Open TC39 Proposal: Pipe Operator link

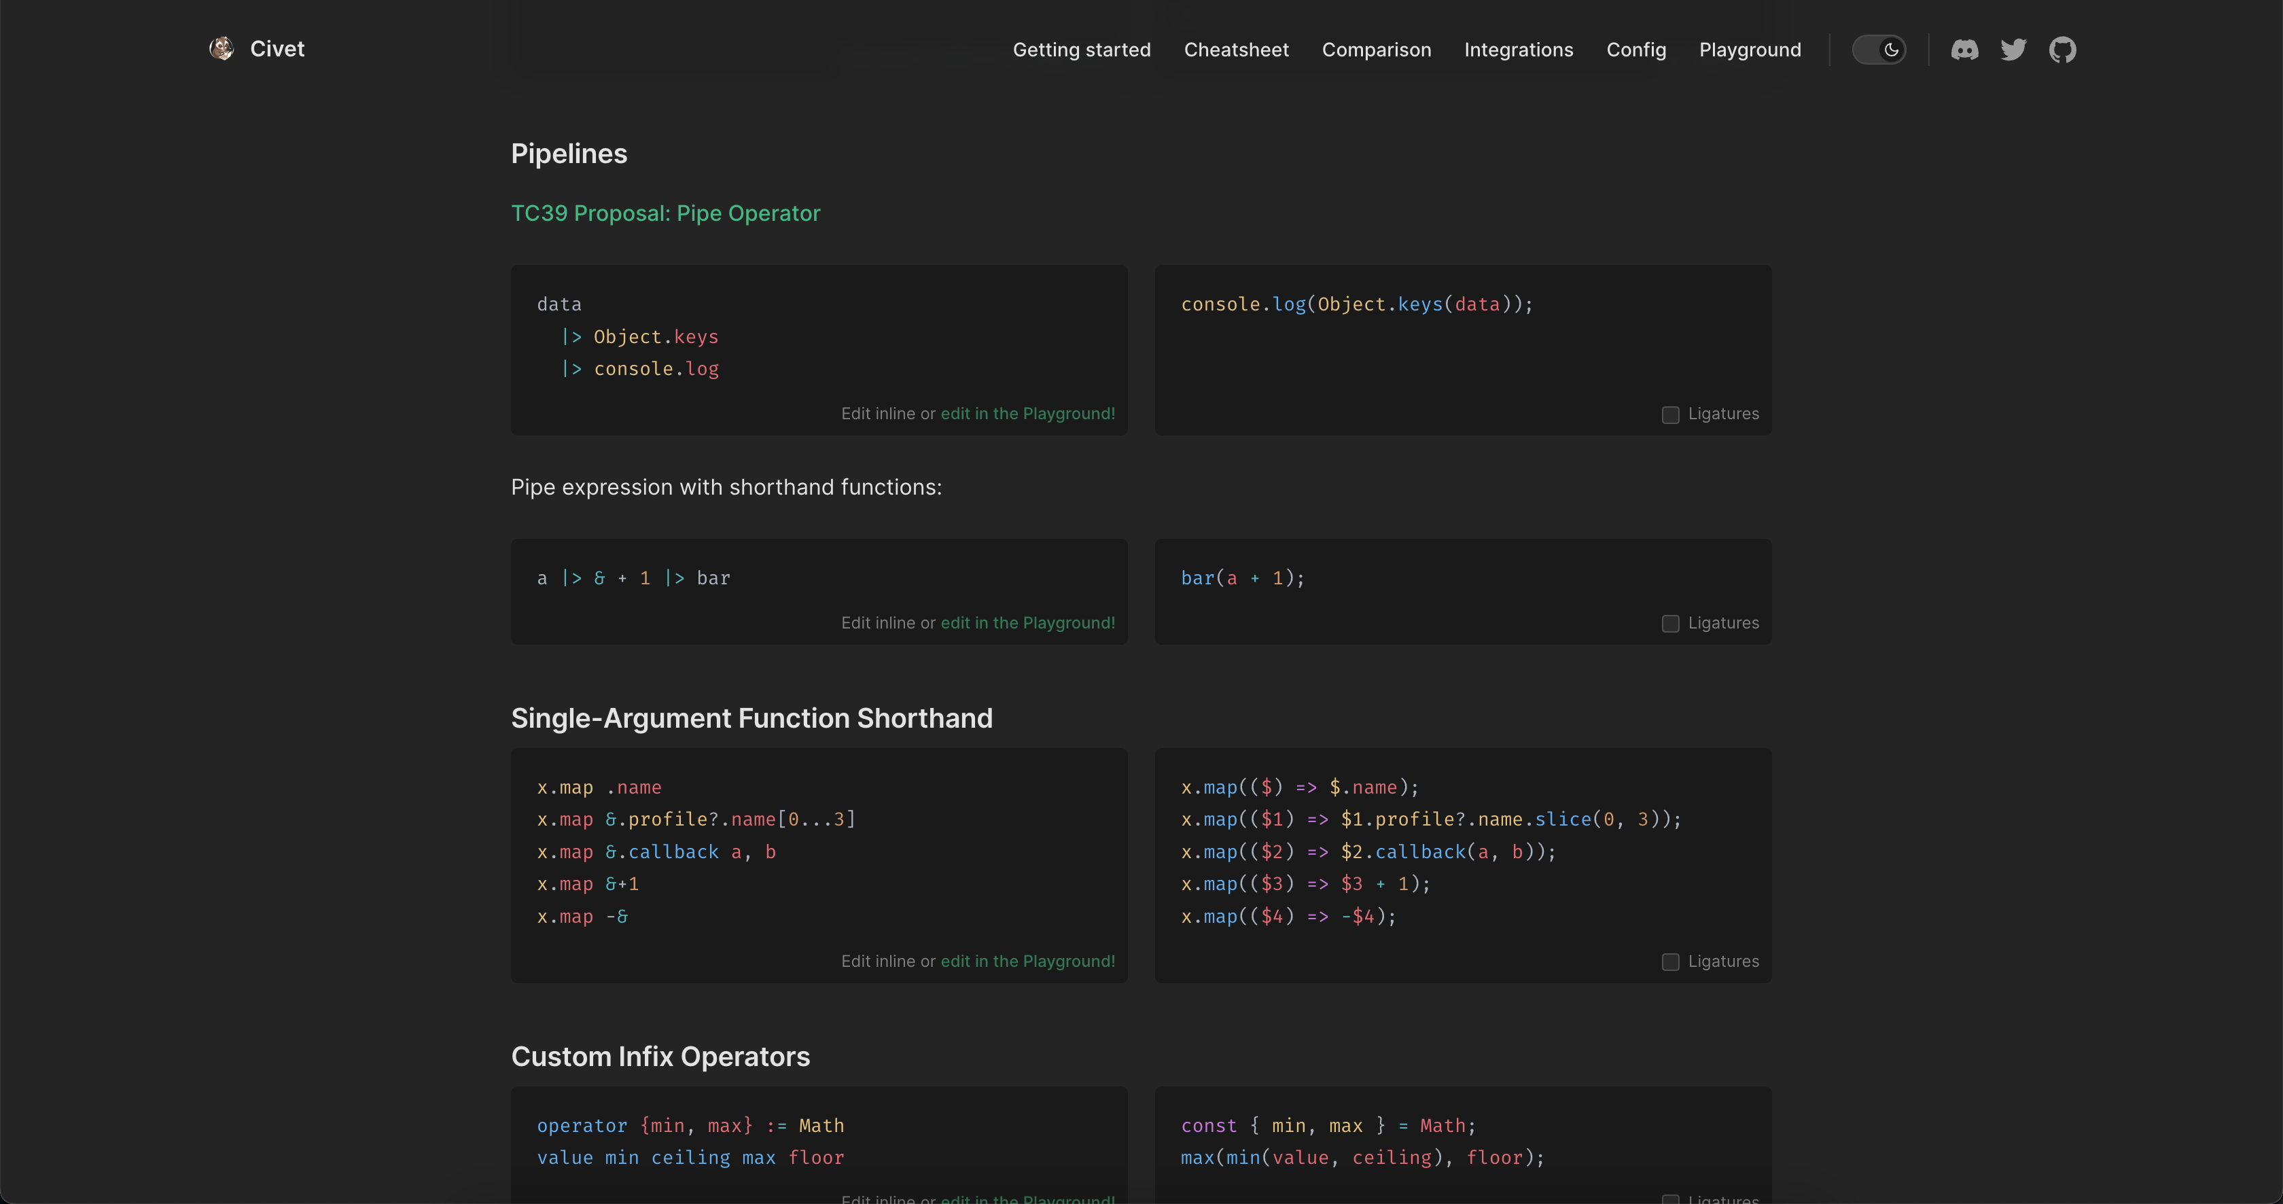(666, 213)
